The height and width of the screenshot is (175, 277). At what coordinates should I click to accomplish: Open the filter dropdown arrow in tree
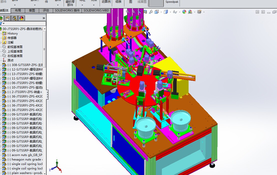[3, 23]
